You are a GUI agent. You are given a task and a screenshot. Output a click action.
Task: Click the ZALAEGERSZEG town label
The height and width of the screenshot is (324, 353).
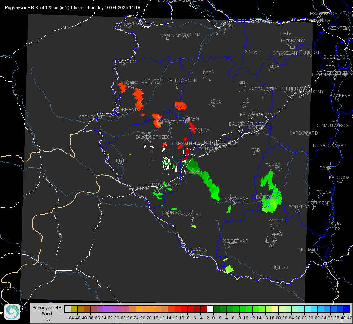coord(153,137)
